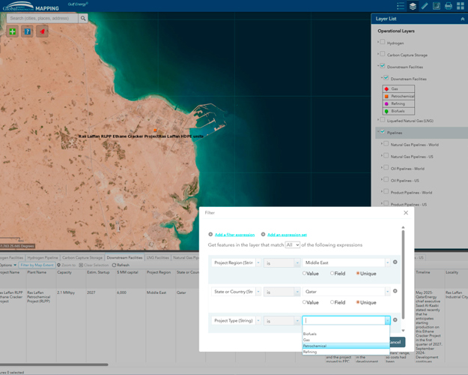Click the orange Petrochemical marker on map
Image resolution: width=468 pixels, height=375 pixels.
155,130
